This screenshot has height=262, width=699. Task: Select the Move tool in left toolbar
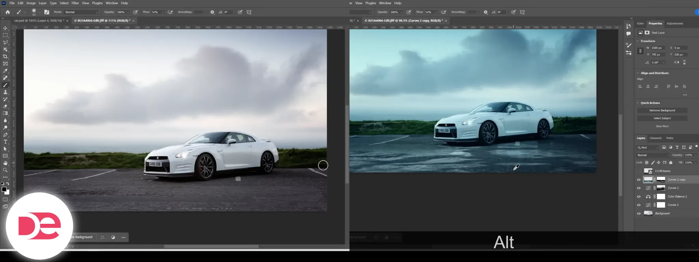click(5, 28)
